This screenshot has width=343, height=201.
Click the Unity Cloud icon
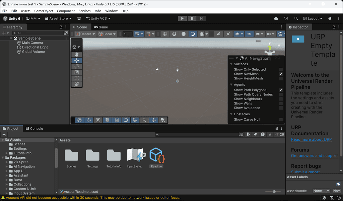pyautogui.click(x=276, y=18)
